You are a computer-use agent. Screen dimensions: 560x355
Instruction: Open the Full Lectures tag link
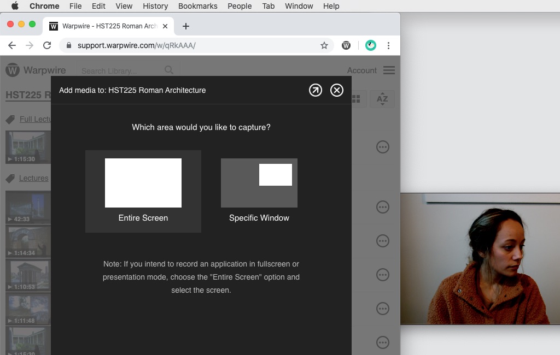[35, 119]
